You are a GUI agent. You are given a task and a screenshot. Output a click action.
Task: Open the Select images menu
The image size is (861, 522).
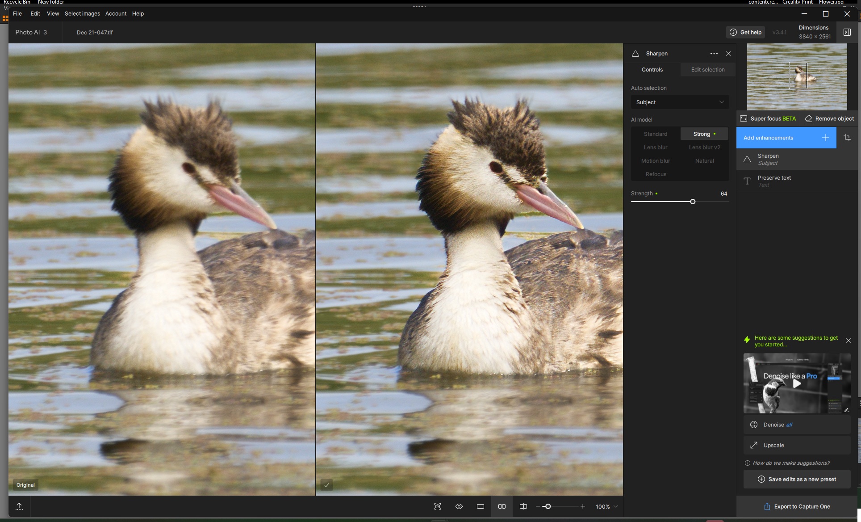(x=82, y=13)
